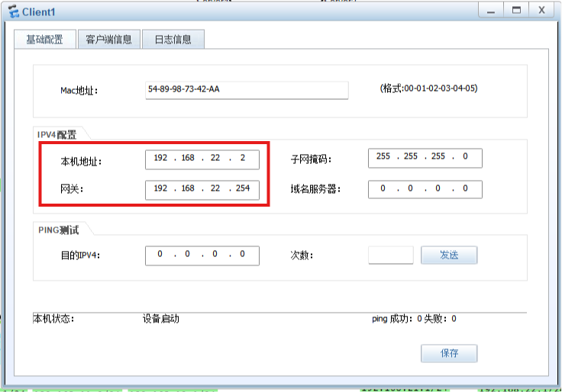The height and width of the screenshot is (392, 562).
Task: Open the 日志信息 tab
Action: [173, 40]
